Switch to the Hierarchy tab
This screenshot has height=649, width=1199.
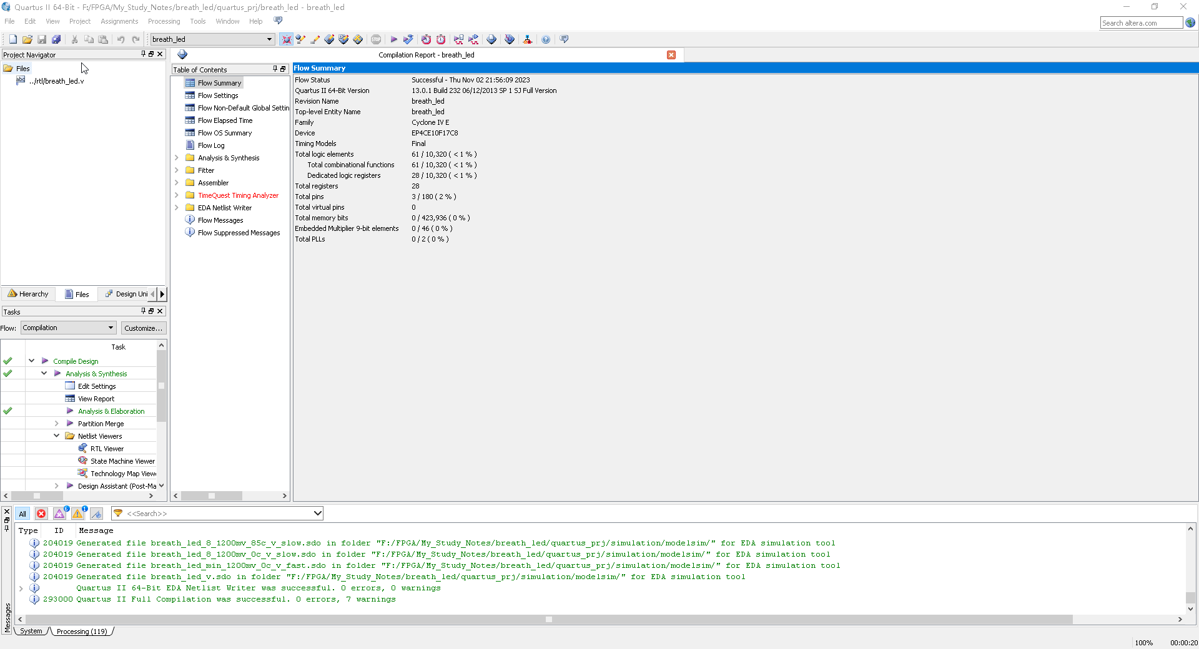[28, 294]
